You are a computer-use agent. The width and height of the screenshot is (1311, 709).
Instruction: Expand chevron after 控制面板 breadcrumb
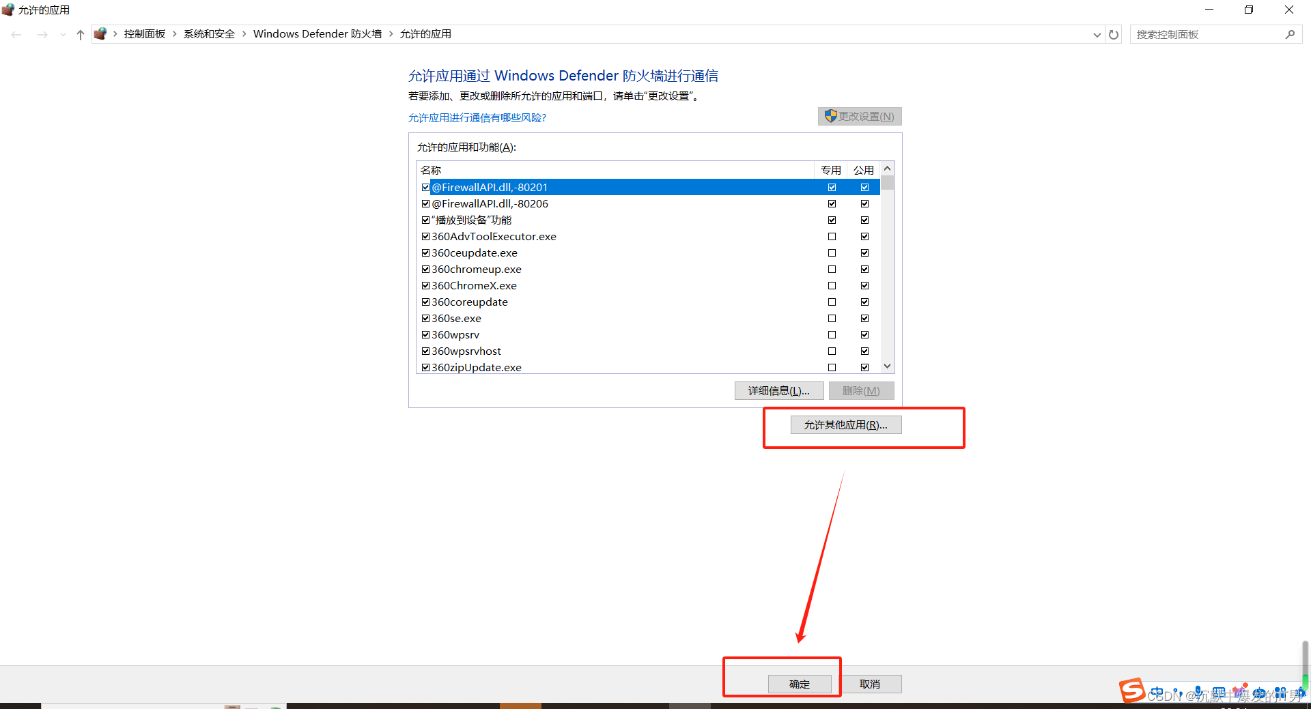(x=175, y=34)
